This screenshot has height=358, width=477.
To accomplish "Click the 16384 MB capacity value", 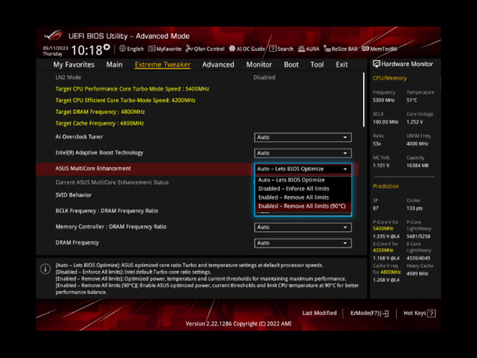I will pos(417,166).
